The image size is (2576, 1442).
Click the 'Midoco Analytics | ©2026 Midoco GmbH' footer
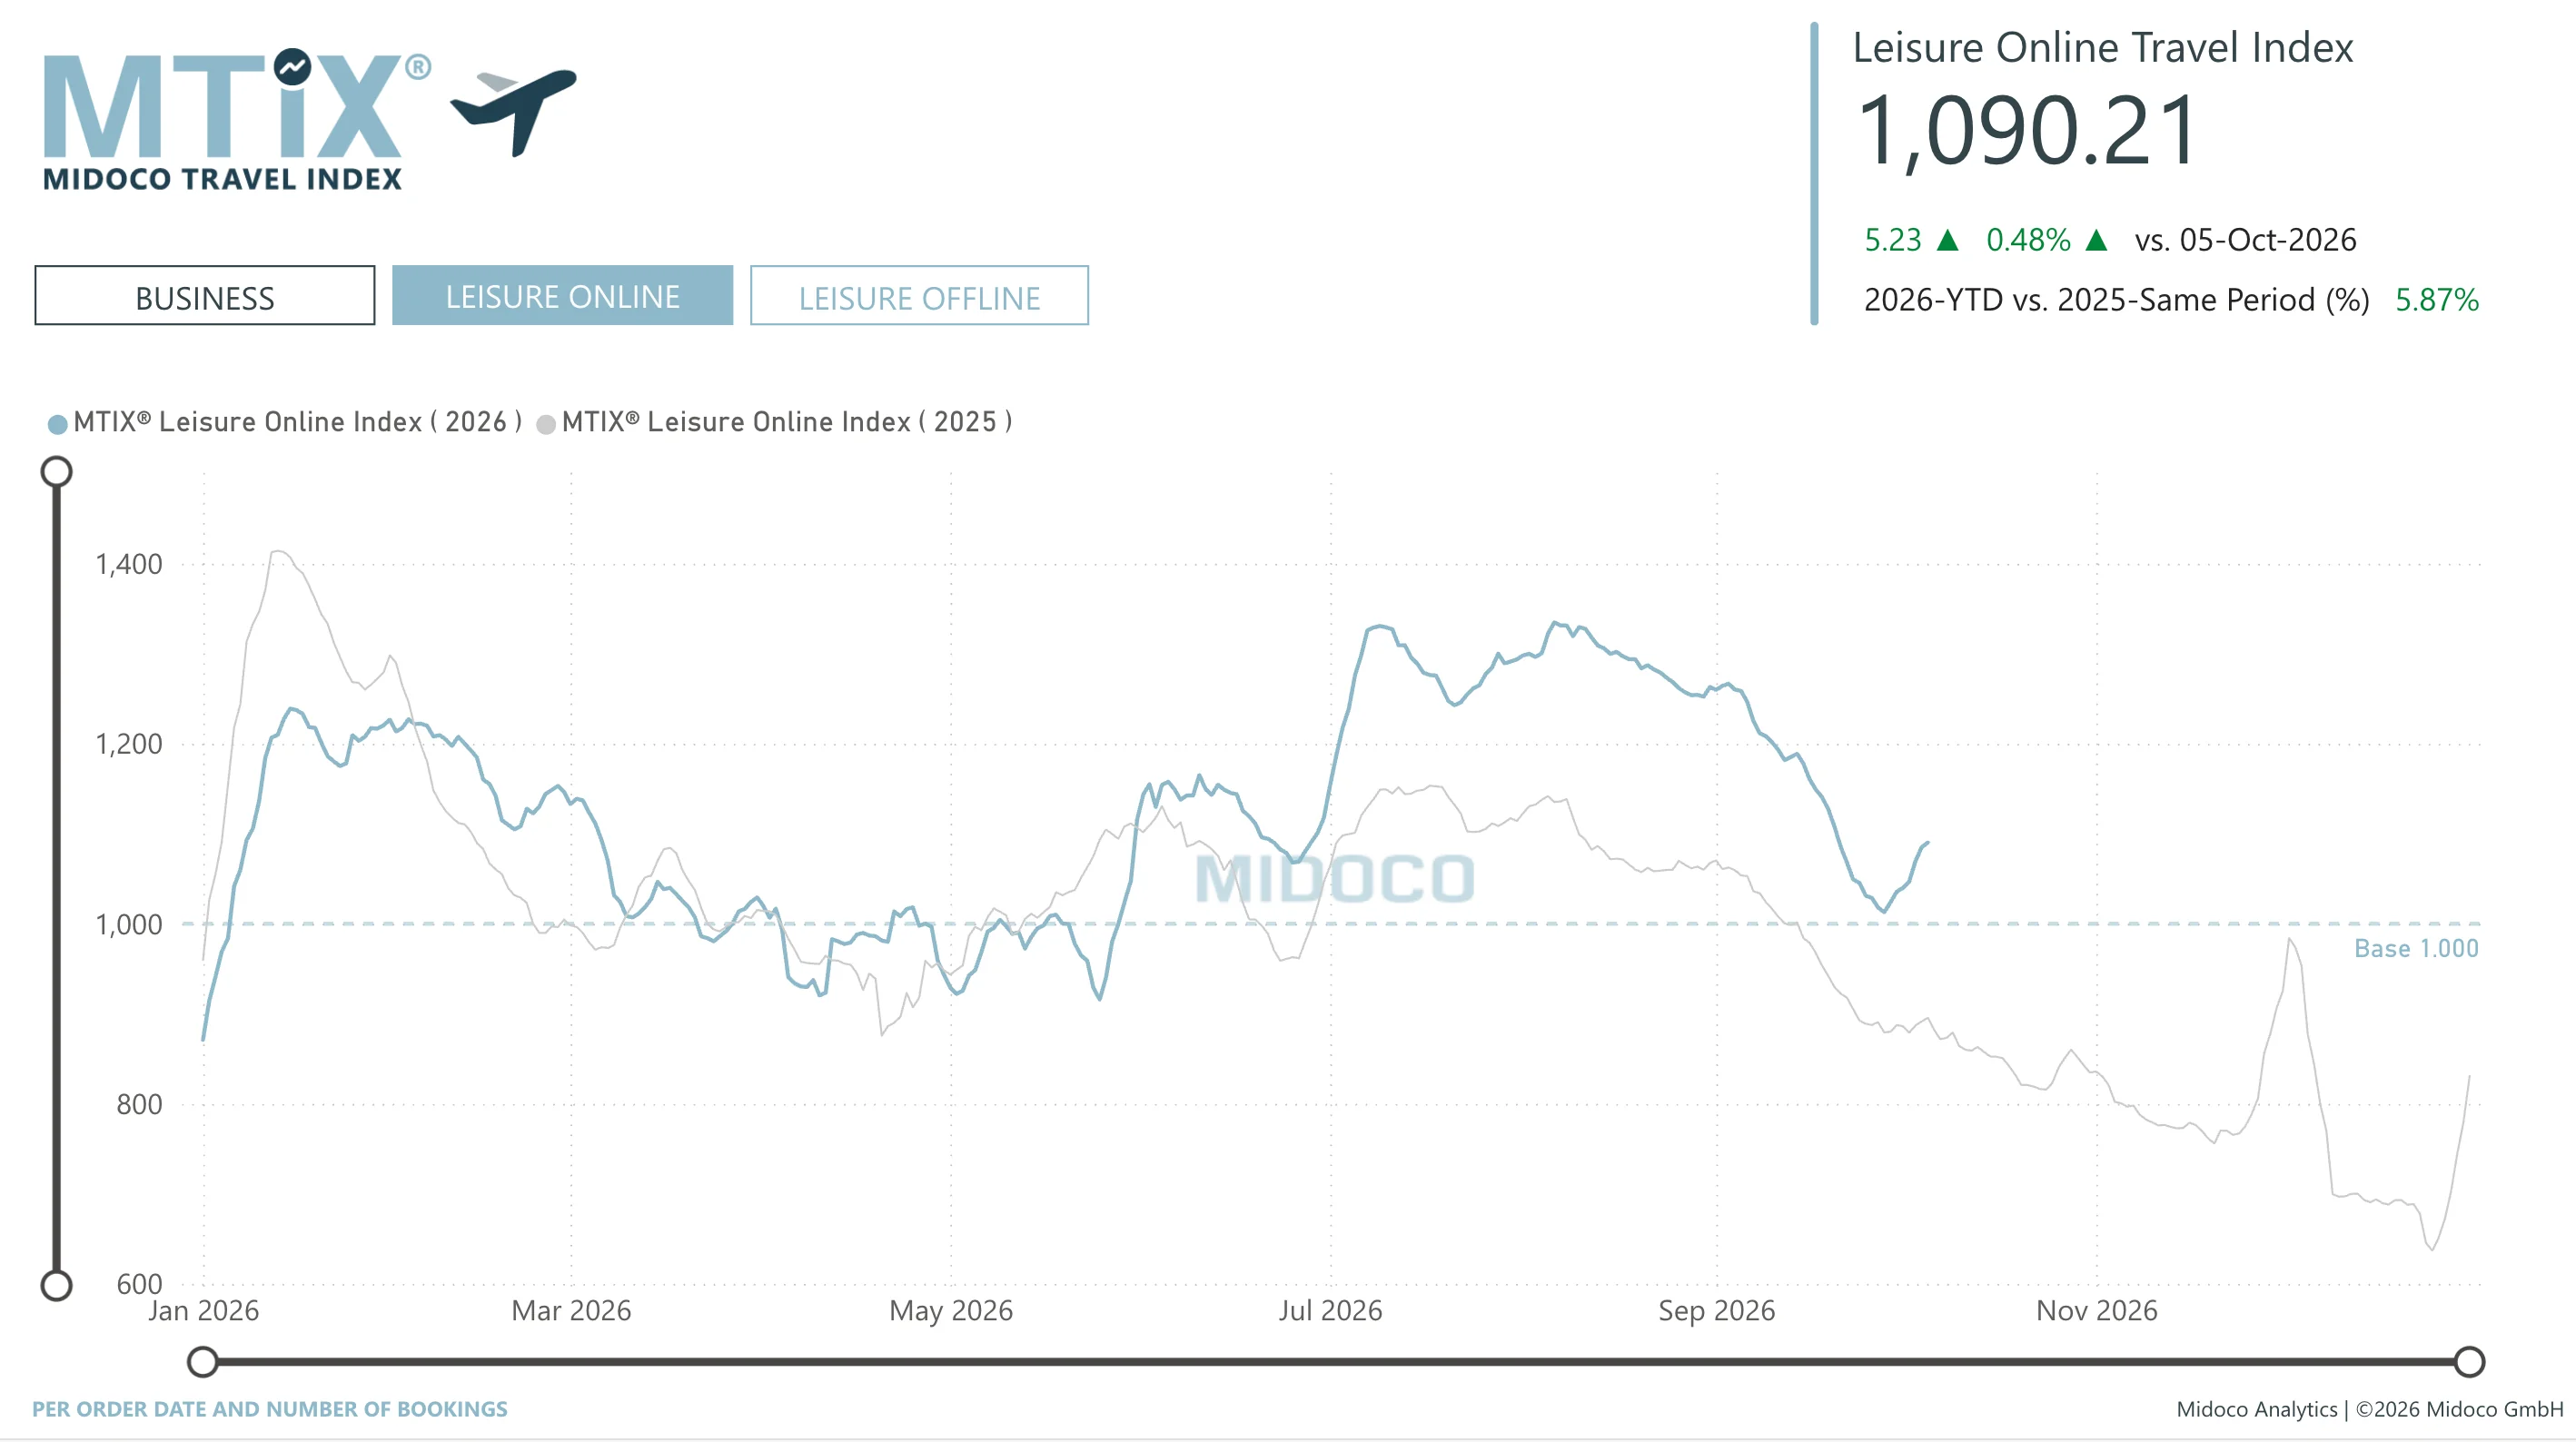pyautogui.click(x=2369, y=1409)
